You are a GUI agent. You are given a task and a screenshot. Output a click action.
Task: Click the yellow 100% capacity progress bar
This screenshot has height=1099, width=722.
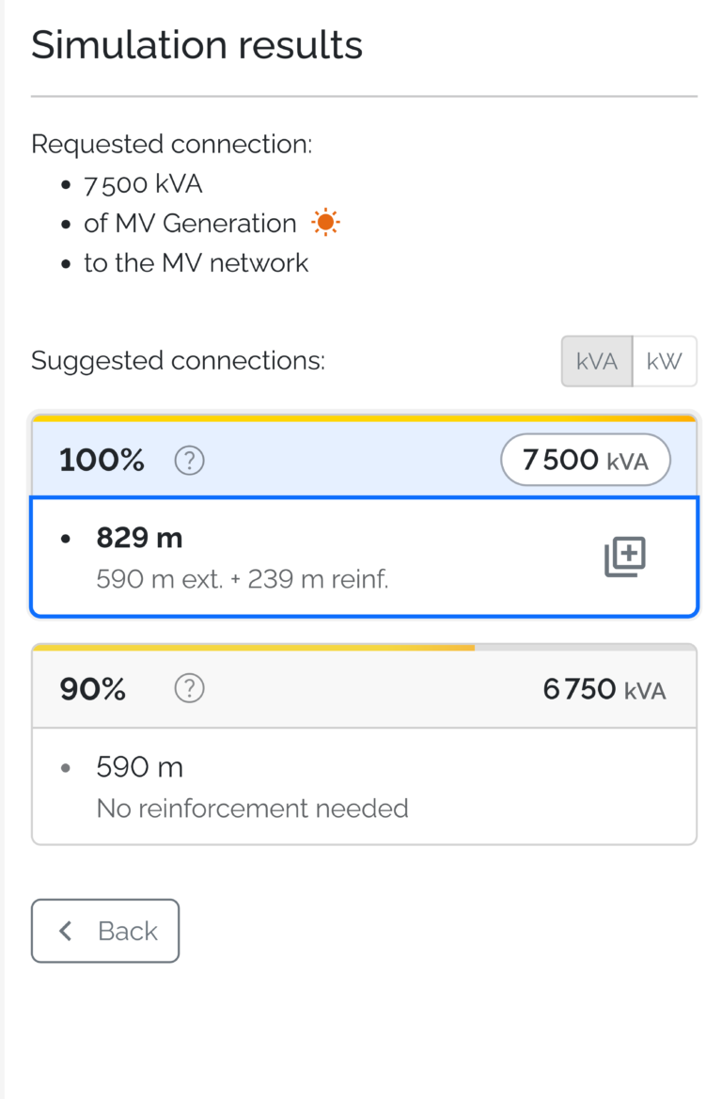click(x=364, y=418)
